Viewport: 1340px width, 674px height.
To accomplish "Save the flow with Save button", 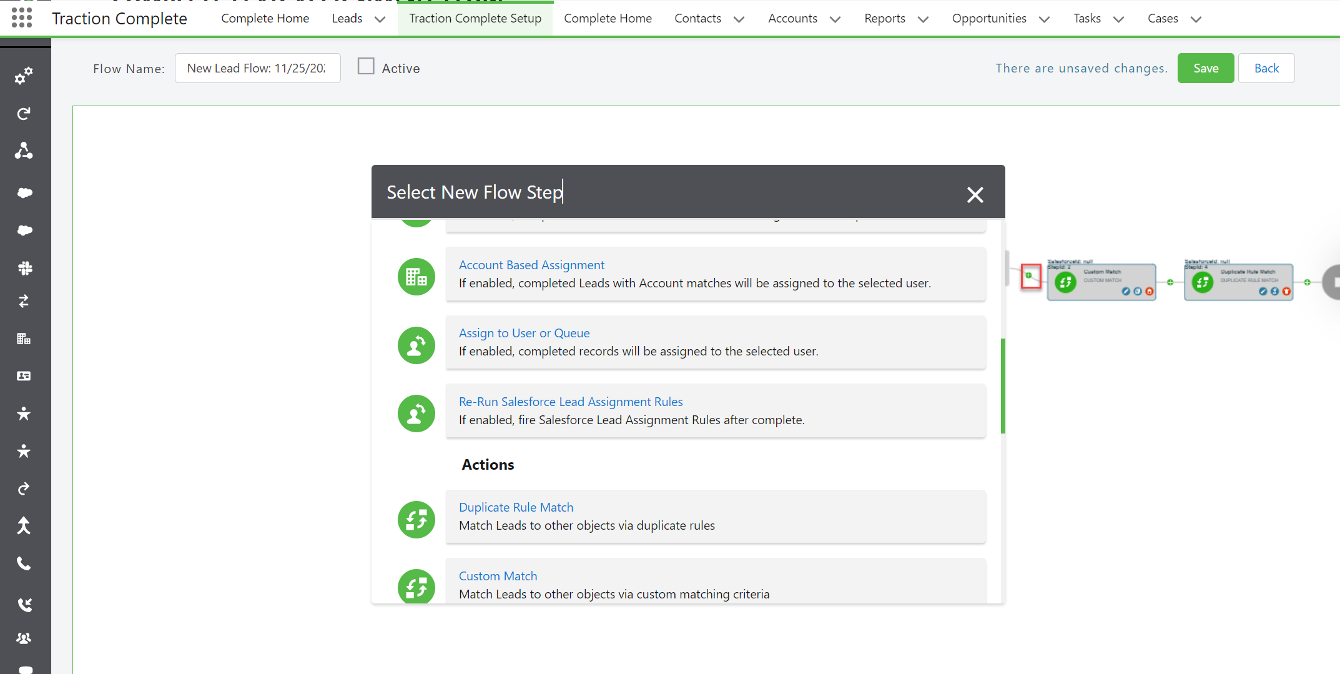I will 1205,68.
